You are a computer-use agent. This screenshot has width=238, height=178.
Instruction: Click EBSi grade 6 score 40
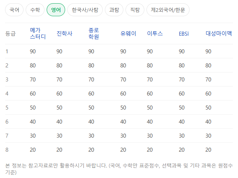pyautogui.click(x=182, y=122)
